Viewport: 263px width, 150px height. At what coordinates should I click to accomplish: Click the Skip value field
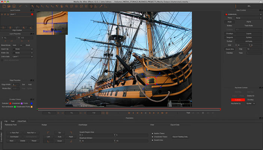tap(254, 49)
